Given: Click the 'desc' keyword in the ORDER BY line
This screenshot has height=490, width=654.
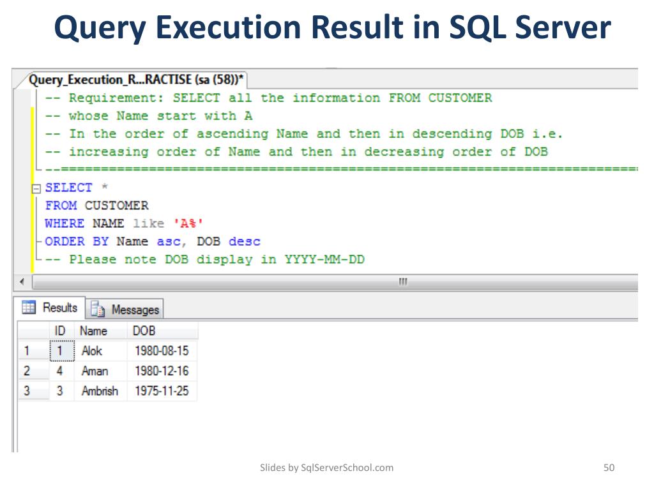Looking at the screenshot, I should pyautogui.click(x=245, y=242).
